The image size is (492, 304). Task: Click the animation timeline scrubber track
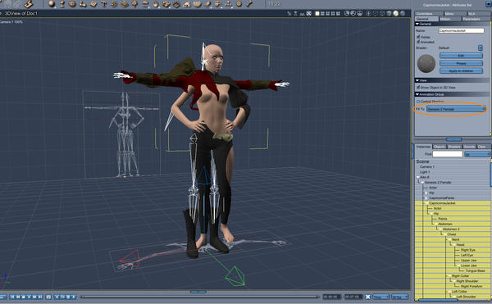click(x=199, y=297)
